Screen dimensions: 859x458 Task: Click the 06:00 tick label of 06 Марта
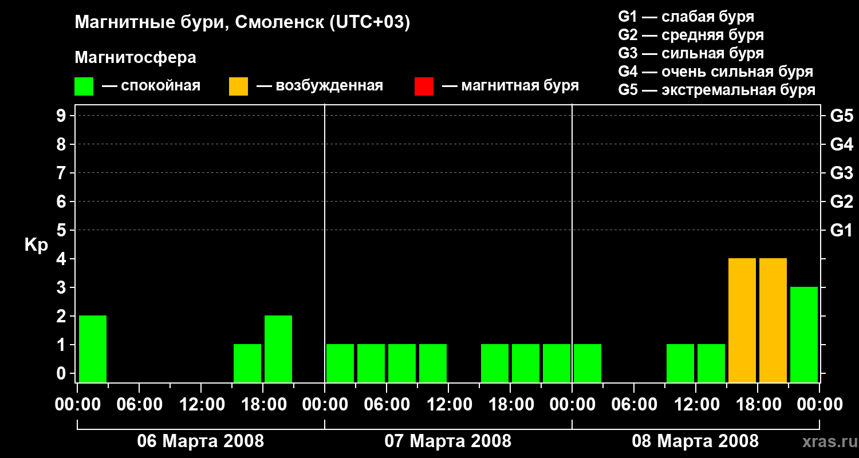point(139,404)
